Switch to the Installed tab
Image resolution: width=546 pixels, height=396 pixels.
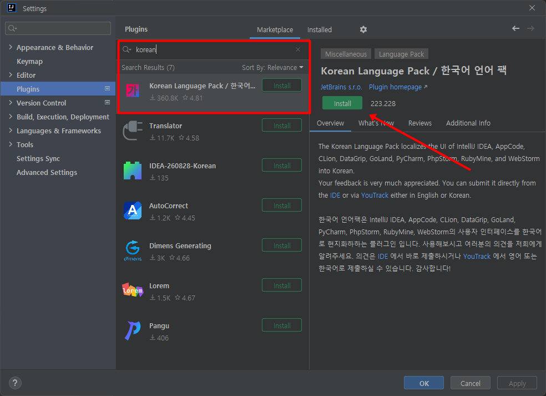319,30
